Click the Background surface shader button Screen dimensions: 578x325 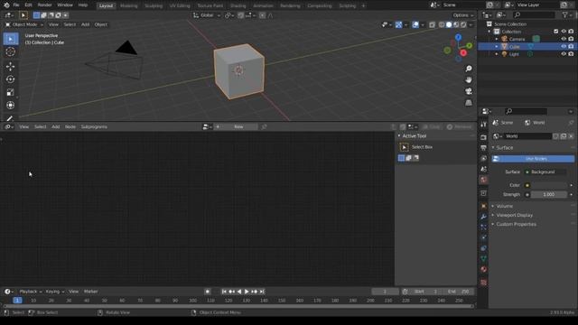click(x=545, y=172)
